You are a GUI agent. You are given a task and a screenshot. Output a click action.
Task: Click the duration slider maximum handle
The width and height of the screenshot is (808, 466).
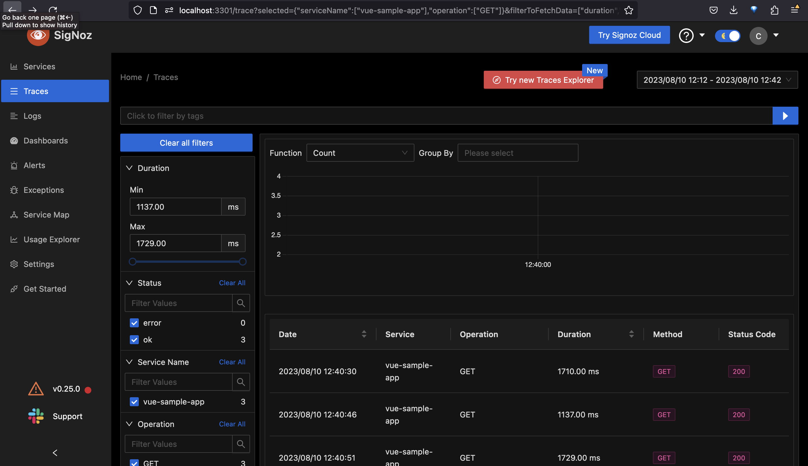[x=243, y=261]
